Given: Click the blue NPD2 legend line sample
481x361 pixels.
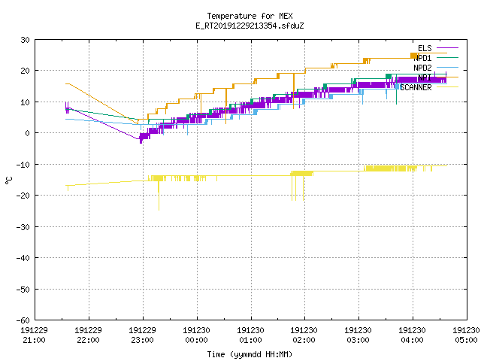Looking at the screenshot, I should click(x=447, y=67).
